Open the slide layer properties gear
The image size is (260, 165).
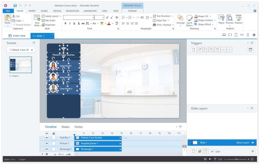click(x=252, y=151)
